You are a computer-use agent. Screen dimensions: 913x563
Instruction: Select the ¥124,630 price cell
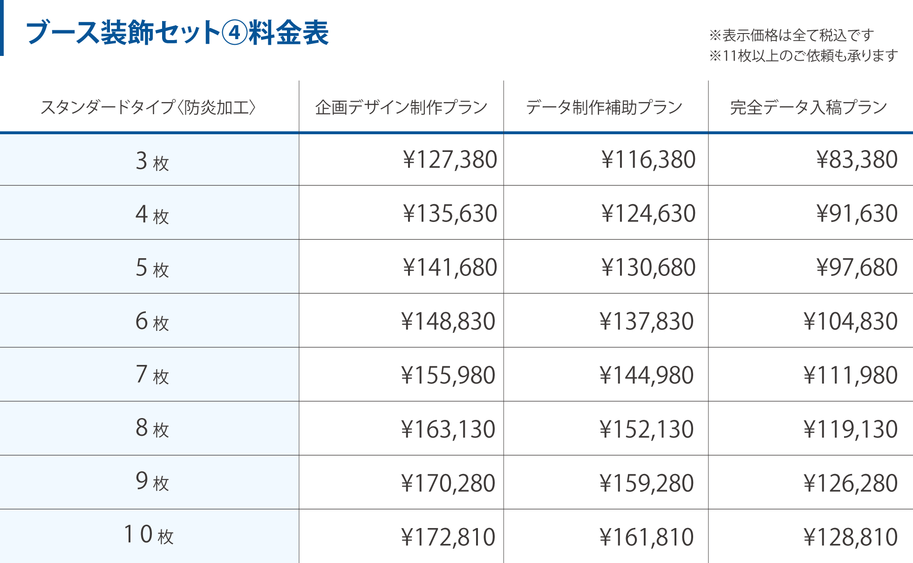[x=648, y=213]
